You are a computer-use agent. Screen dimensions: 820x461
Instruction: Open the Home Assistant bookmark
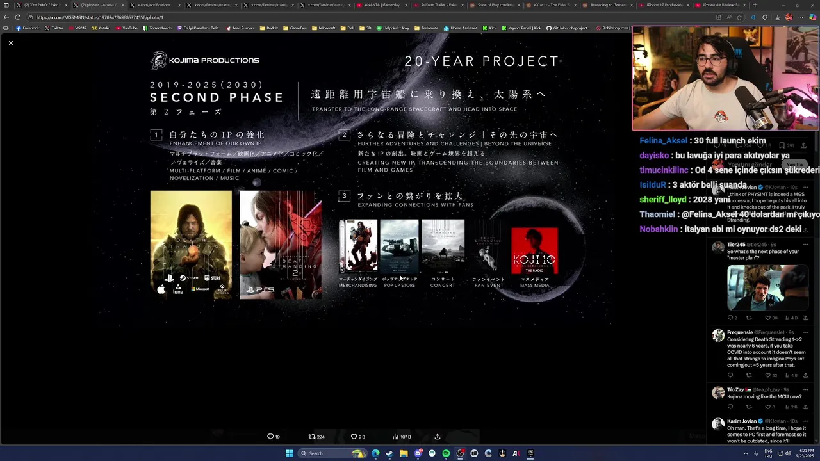tap(461, 28)
